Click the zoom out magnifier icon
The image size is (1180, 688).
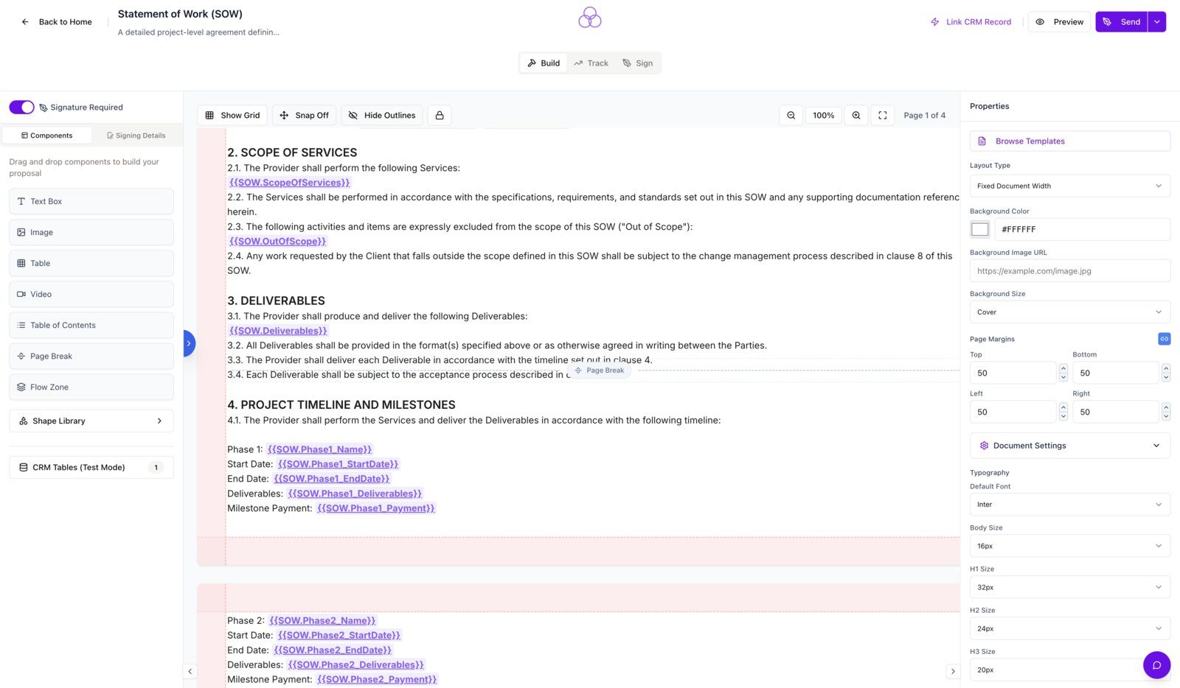tap(791, 116)
